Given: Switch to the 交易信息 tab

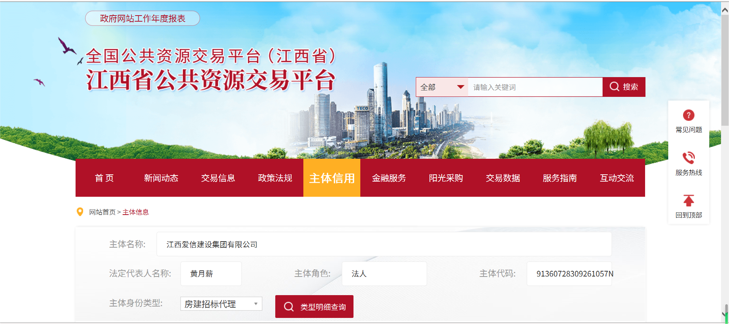Looking at the screenshot, I should coord(218,178).
